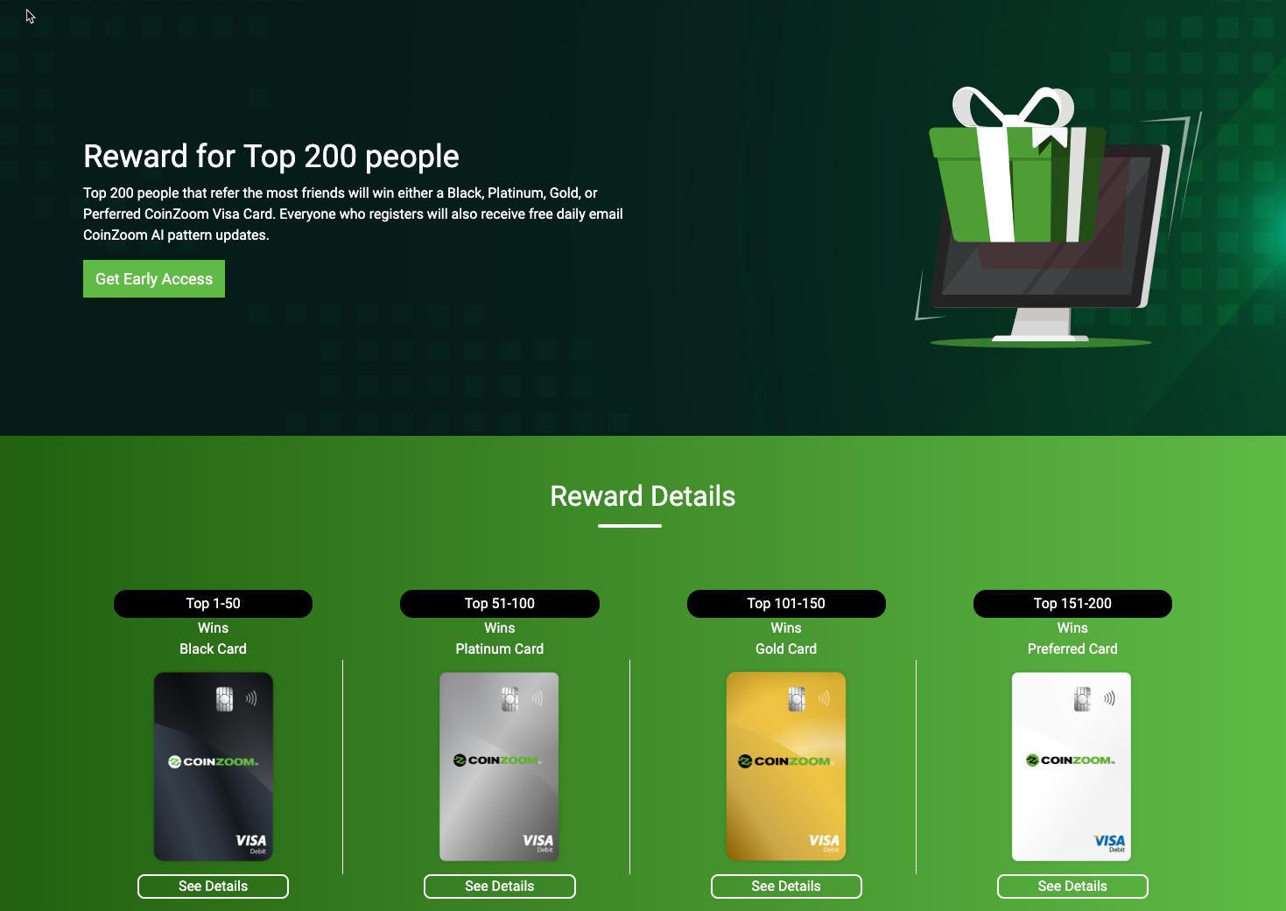
Task: Click the Get Early Access button
Action: pos(154,278)
